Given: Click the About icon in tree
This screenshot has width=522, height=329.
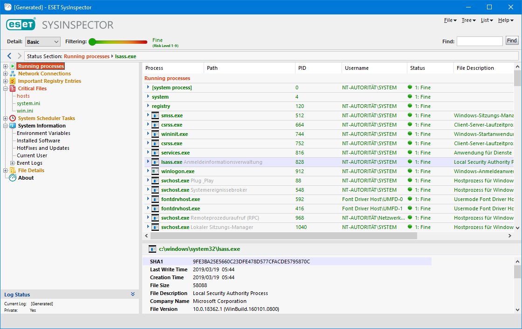Looking at the screenshot, I should (13, 178).
